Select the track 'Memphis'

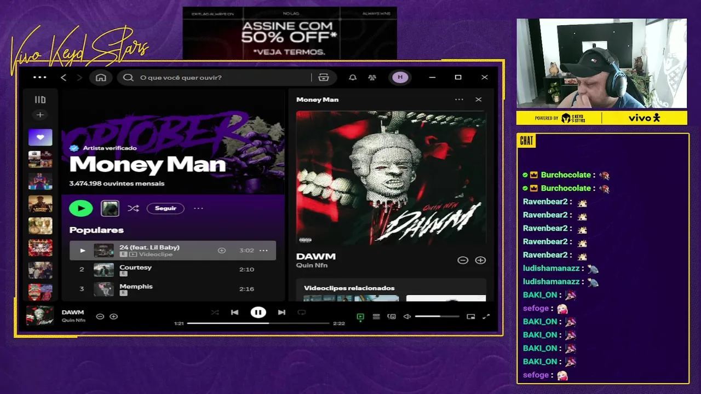point(136,287)
